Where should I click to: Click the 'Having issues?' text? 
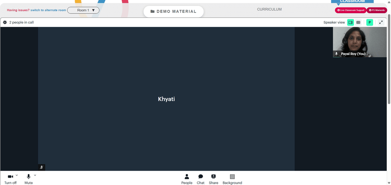click(18, 10)
